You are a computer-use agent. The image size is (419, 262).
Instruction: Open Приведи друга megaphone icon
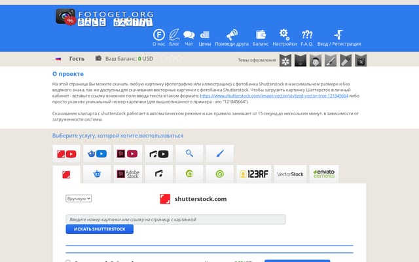pos(232,35)
